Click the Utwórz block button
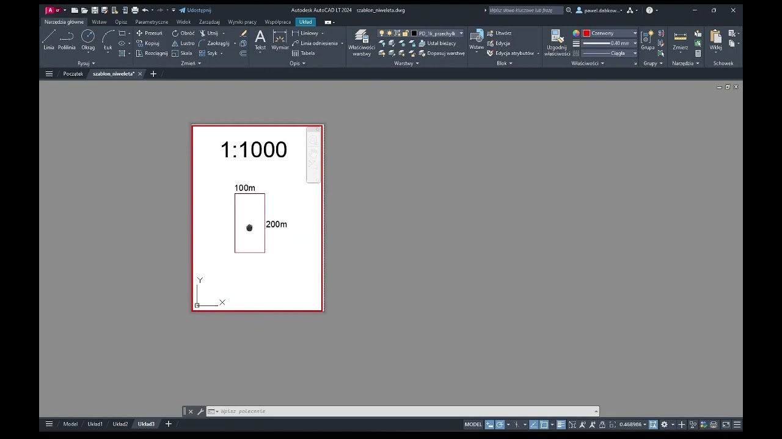The width and height of the screenshot is (782, 439). pos(499,34)
